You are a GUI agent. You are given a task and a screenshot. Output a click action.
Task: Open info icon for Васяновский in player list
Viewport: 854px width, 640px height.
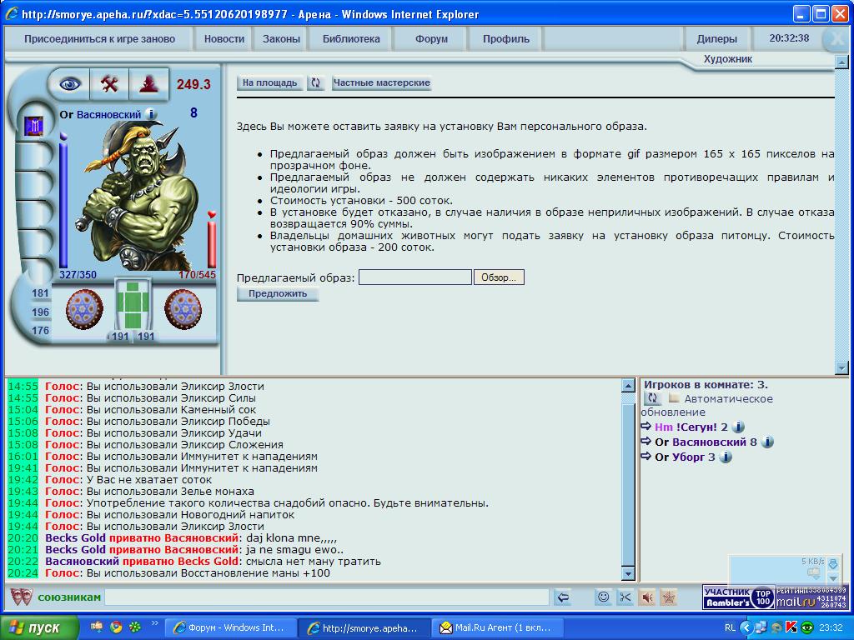767,442
